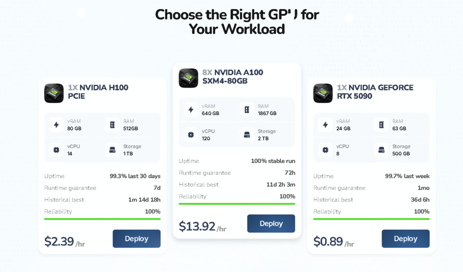Click the green reliability bar on H100 card
The width and height of the screenshot is (463, 272).
click(102, 219)
